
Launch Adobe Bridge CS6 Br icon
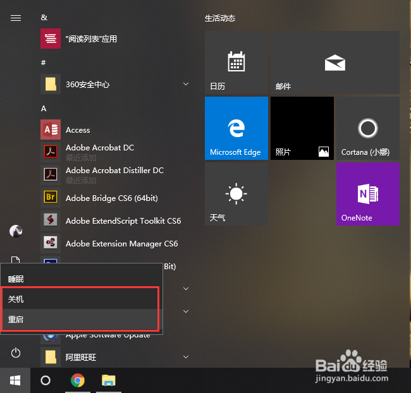coord(51,197)
